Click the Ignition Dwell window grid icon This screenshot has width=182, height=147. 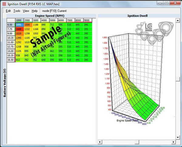click(4, 4)
